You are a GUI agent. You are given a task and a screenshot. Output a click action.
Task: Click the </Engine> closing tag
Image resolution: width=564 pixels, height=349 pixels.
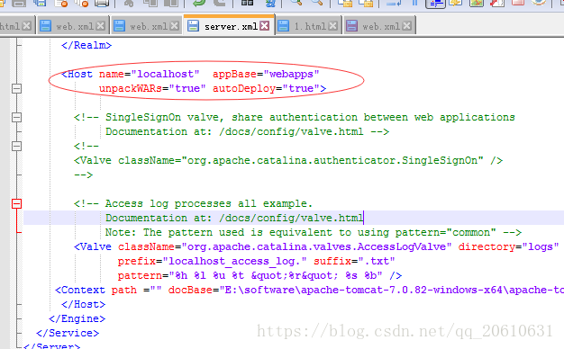coord(77,318)
